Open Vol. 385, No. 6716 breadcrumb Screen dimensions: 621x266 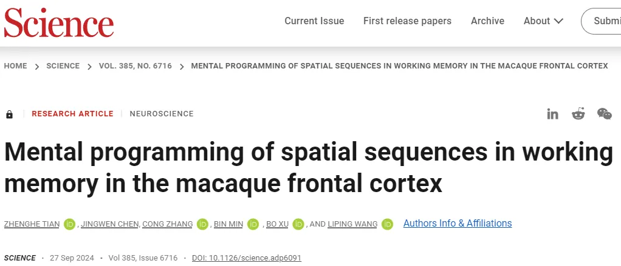coord(136,66)
